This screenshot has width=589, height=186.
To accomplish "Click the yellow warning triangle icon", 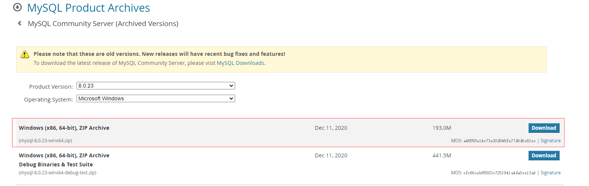I will pos(25,54).
